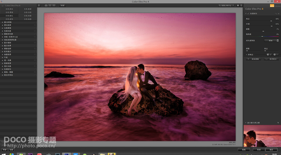Open presets icon on 色彩风格 row

(35, 31)
